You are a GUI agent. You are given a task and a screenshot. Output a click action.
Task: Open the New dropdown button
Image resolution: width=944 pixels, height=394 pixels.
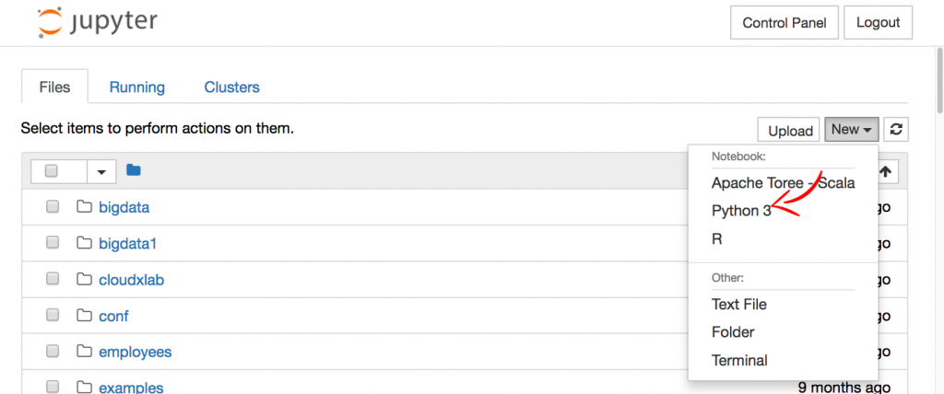click(851, 130)
